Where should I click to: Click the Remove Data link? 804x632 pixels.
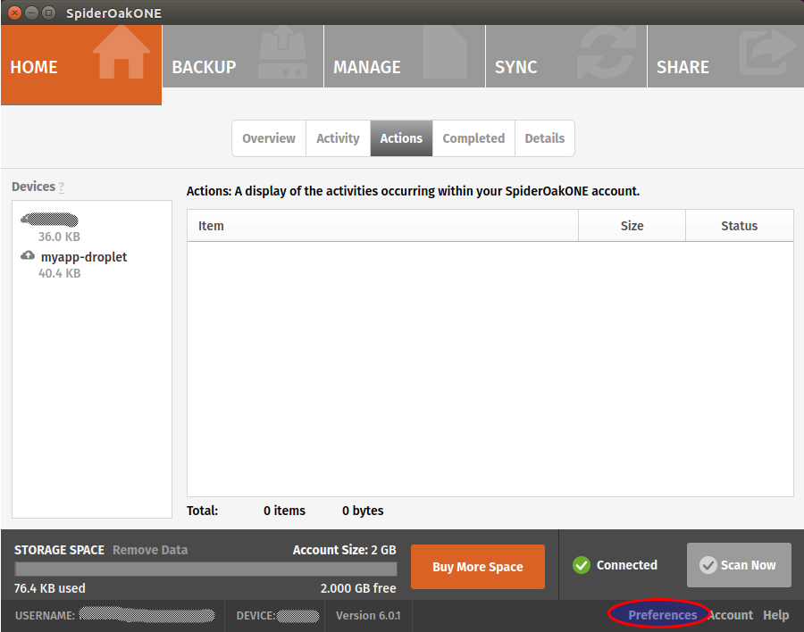pyautogui.click(x=150, y=550)
